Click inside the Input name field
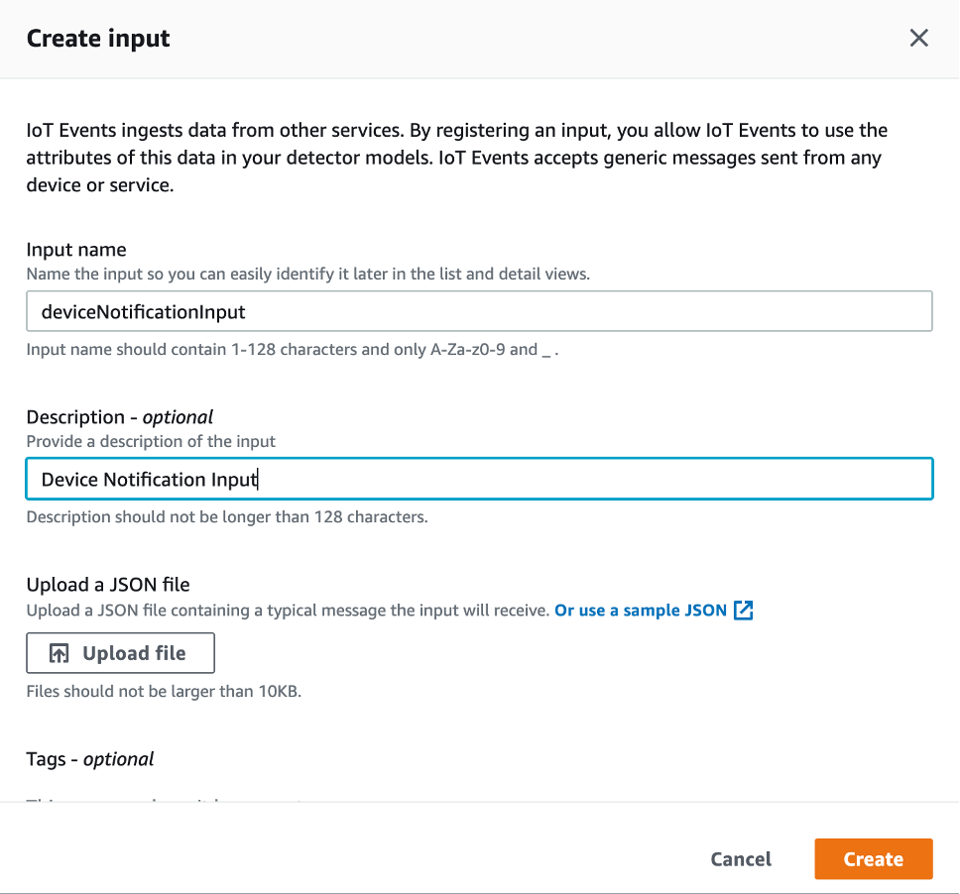Viewport: 960px width, 894px height. [480, 310]
